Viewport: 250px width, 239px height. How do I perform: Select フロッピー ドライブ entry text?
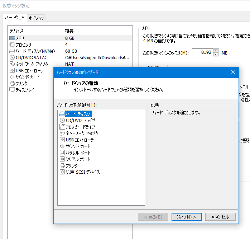tap(80, 127)
